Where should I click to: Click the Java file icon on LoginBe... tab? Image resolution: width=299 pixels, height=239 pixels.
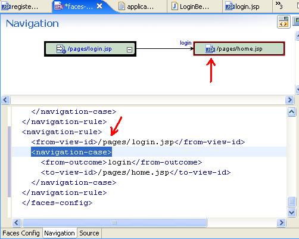tap(175, 7)
